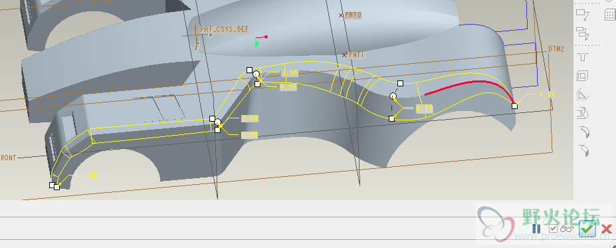Cancel the feature with red X

tap(607, 228)
